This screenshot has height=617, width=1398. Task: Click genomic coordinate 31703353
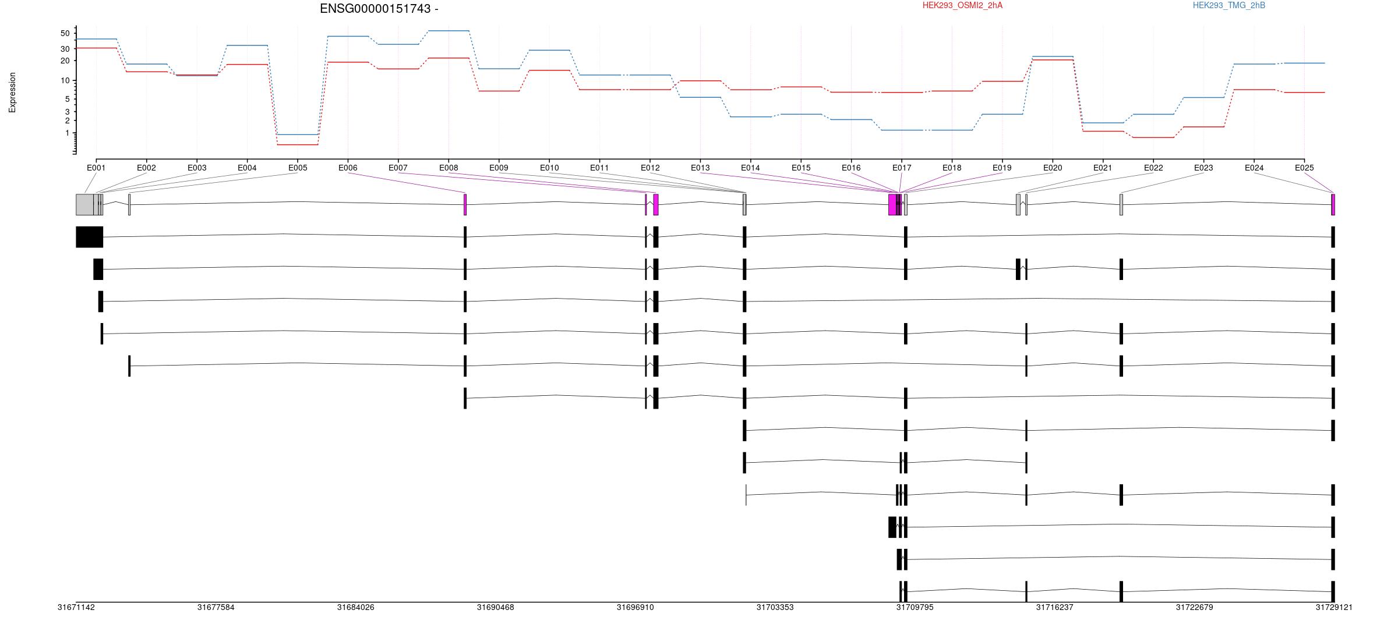[x=775, y=607]
